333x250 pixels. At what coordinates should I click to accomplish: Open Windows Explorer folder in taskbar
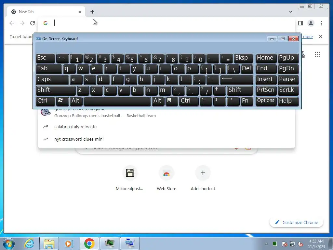49,243
